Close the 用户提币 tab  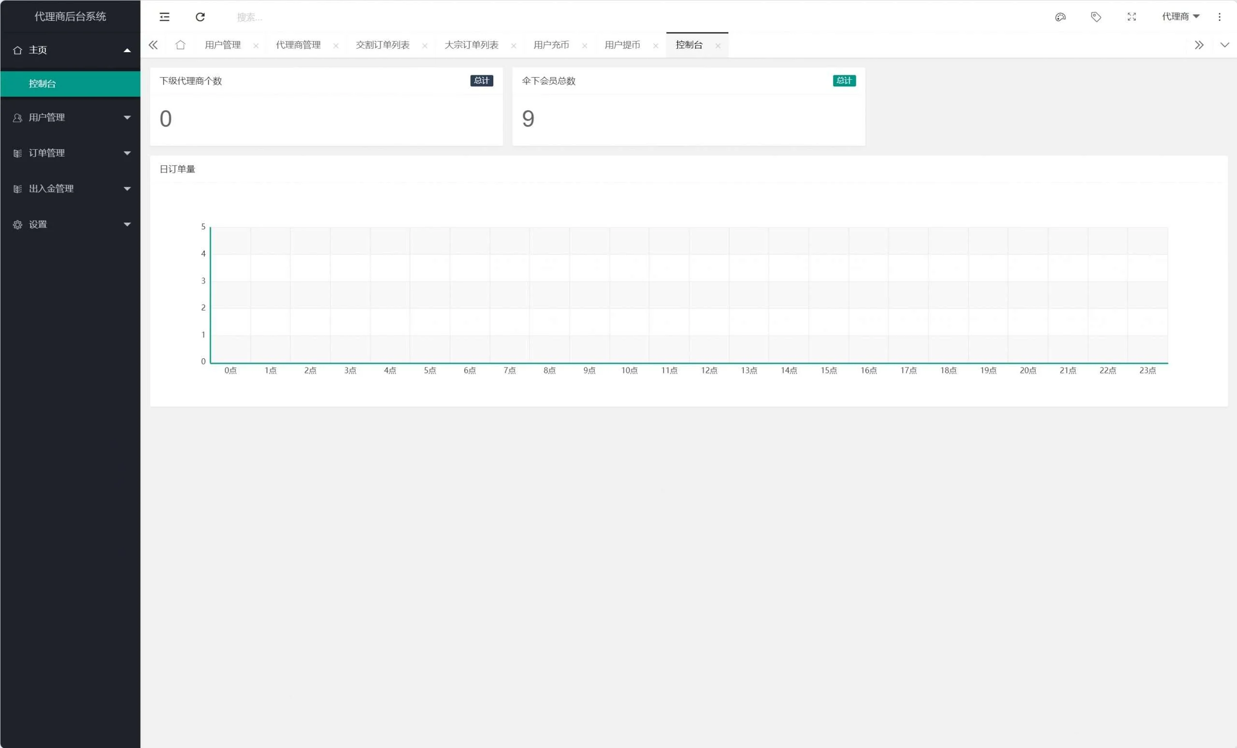coord(655,46)
